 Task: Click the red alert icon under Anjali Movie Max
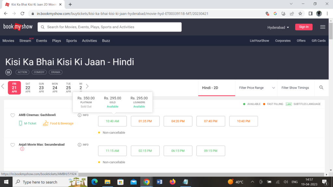tap(22, 149)
